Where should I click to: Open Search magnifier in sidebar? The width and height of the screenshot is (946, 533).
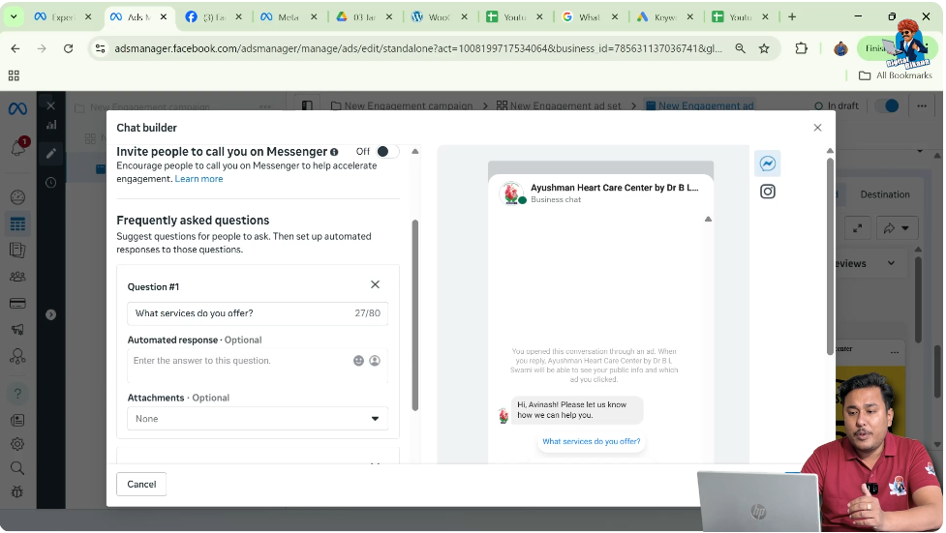pos(17,468)
